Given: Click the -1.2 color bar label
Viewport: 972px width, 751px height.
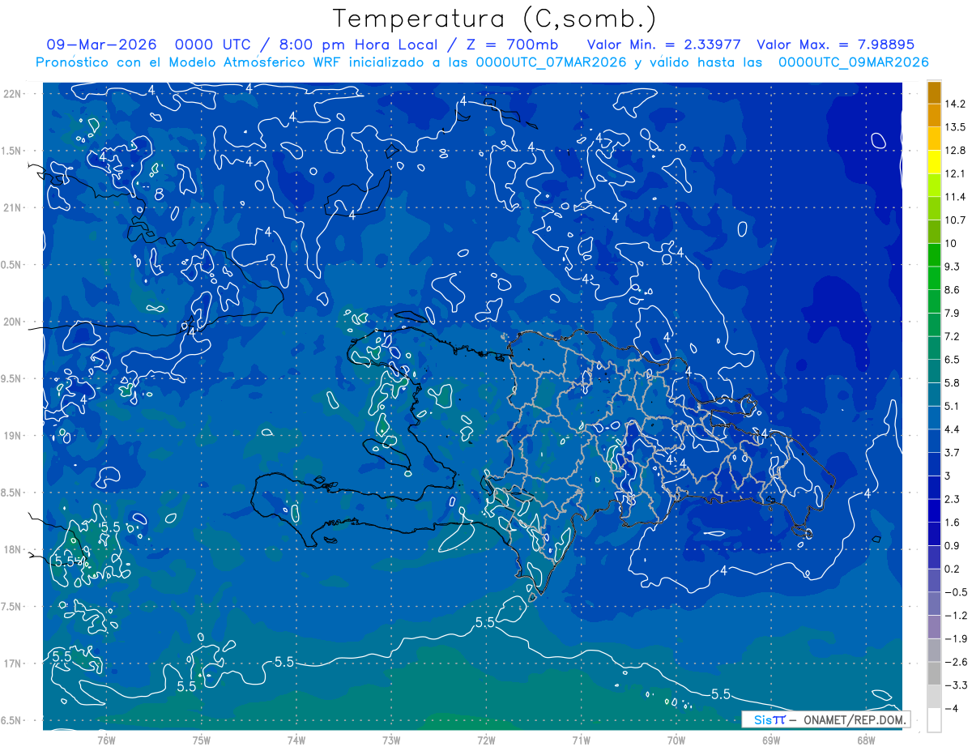Looking at the screenshot, I should (x=956, y=616).
